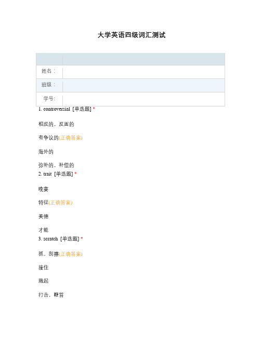Viewport: 261px width, 337px height.
Task: Choose option 溅起 in question 3
Action: (x=44, y=281)
